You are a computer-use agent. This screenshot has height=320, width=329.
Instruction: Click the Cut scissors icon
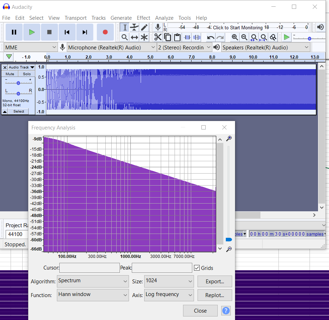click(x=158, y=37)
